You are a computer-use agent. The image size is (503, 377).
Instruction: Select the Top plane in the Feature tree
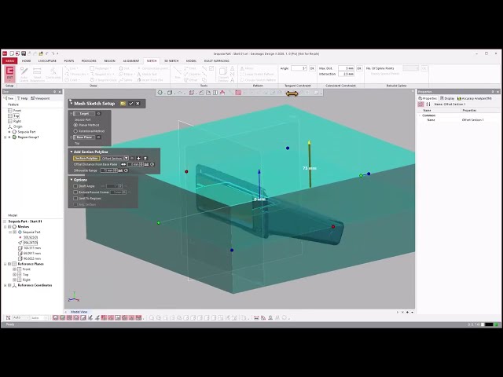tap(16, 115)
